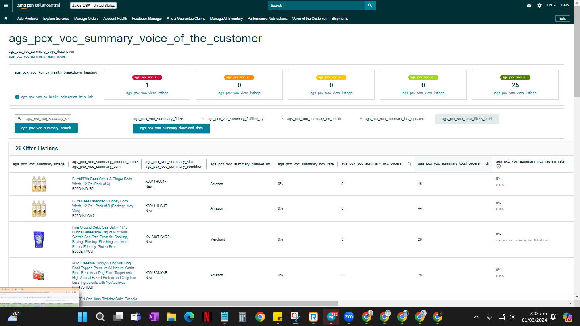Image resolution: width=580 pixels, height=326 pixels.
Task: View listings under the red badge card
Action: pyautogui.click(x=147, y=93)
